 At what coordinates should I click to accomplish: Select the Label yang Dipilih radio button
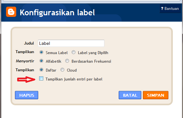pos(74,52)
